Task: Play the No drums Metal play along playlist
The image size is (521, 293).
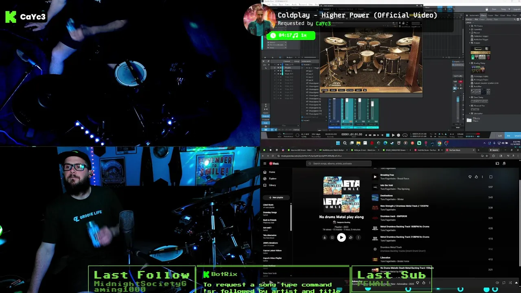Action: [341, 238]
